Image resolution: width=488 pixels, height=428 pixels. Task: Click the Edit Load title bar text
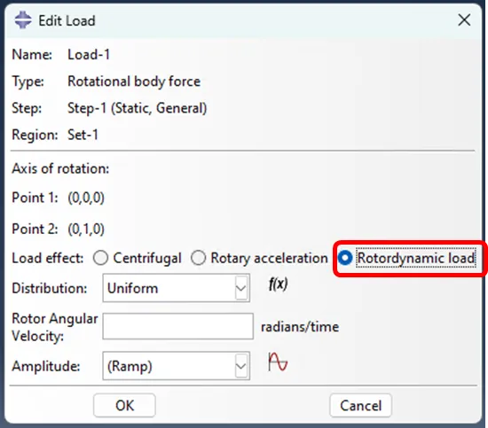coord(67,21)
